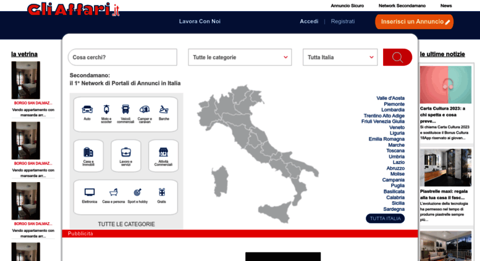Select the Veneto region link
The width and height of the screenshot is (480, 261).
point(397,127)
